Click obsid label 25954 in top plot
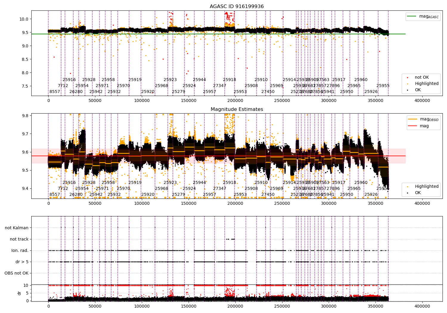The height and width of the screenshot is (313, 447). 82,86
